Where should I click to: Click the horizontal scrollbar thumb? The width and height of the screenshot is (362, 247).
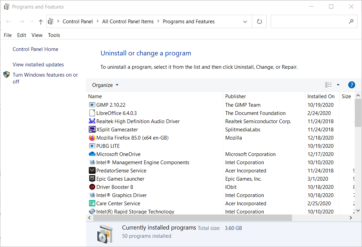[x=193, y=218]
